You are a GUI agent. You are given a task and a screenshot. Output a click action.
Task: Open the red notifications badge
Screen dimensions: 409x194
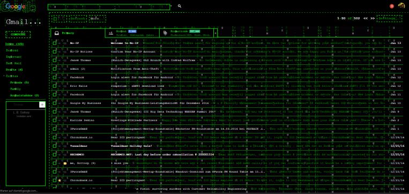391,6
